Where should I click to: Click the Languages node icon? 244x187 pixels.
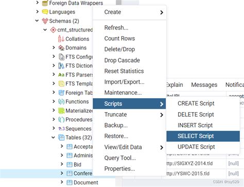[45, 12]
